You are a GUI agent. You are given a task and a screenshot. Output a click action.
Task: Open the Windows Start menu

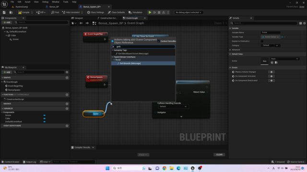(x=107, y=168)
